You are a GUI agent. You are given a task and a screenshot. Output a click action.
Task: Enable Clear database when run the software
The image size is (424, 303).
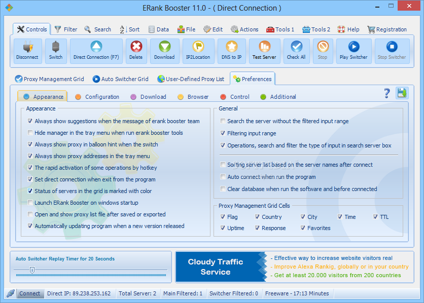pyautogui.click(x=223, y=189)
